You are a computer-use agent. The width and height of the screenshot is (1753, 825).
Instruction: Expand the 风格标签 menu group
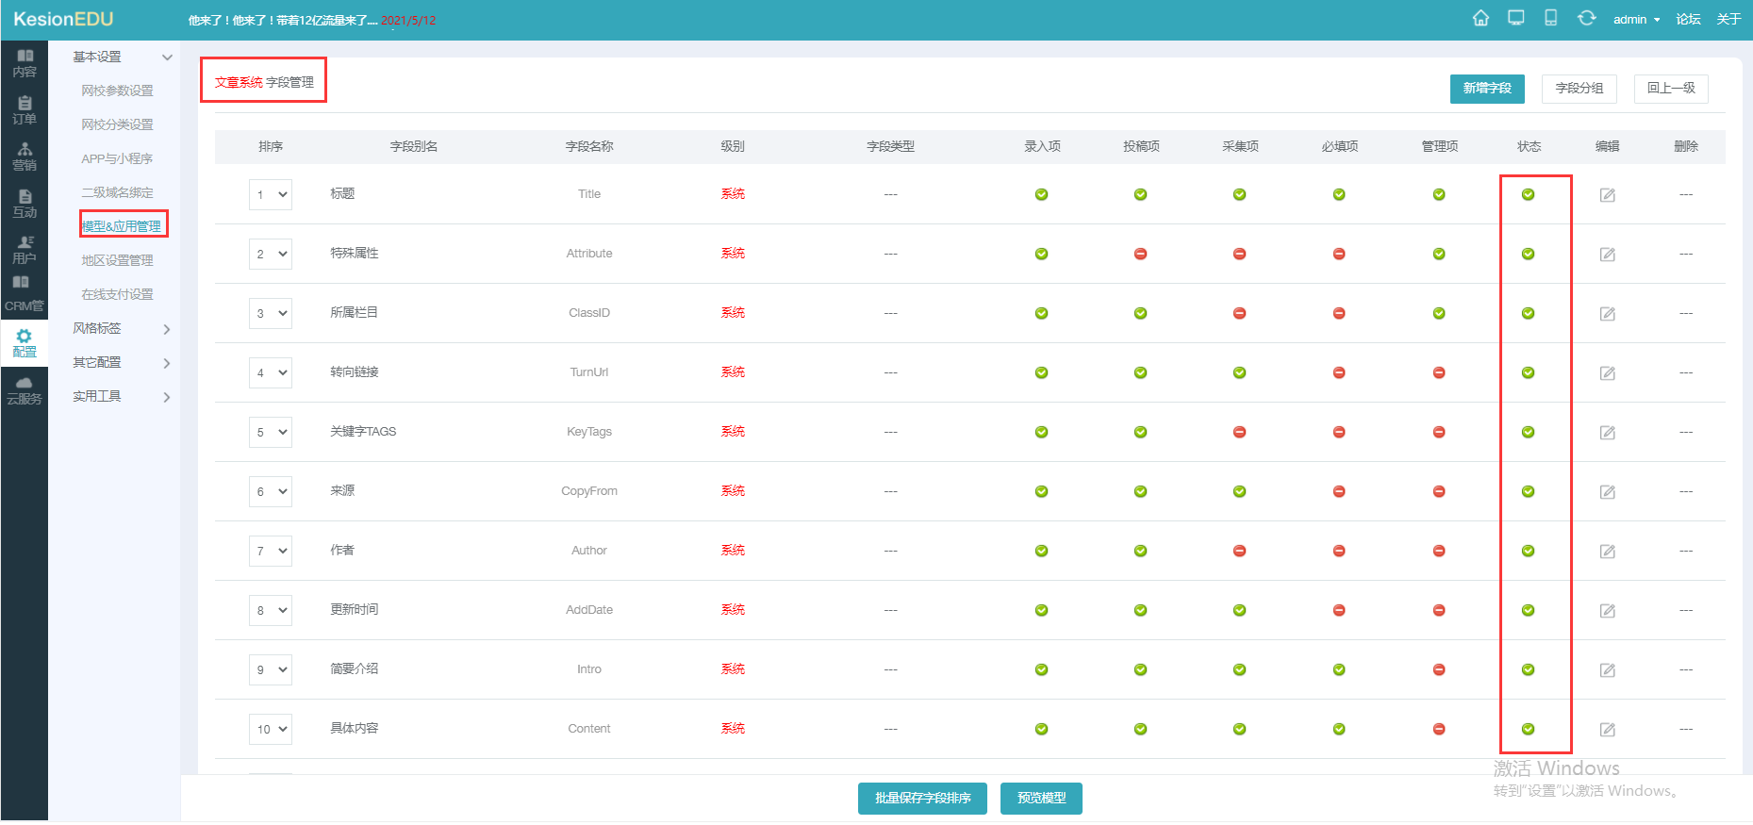click(122, 329)
